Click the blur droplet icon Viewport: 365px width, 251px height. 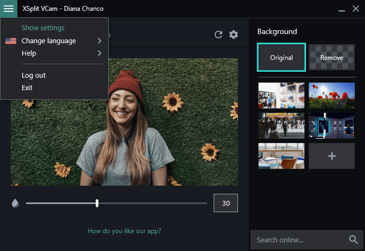point(15,203)
